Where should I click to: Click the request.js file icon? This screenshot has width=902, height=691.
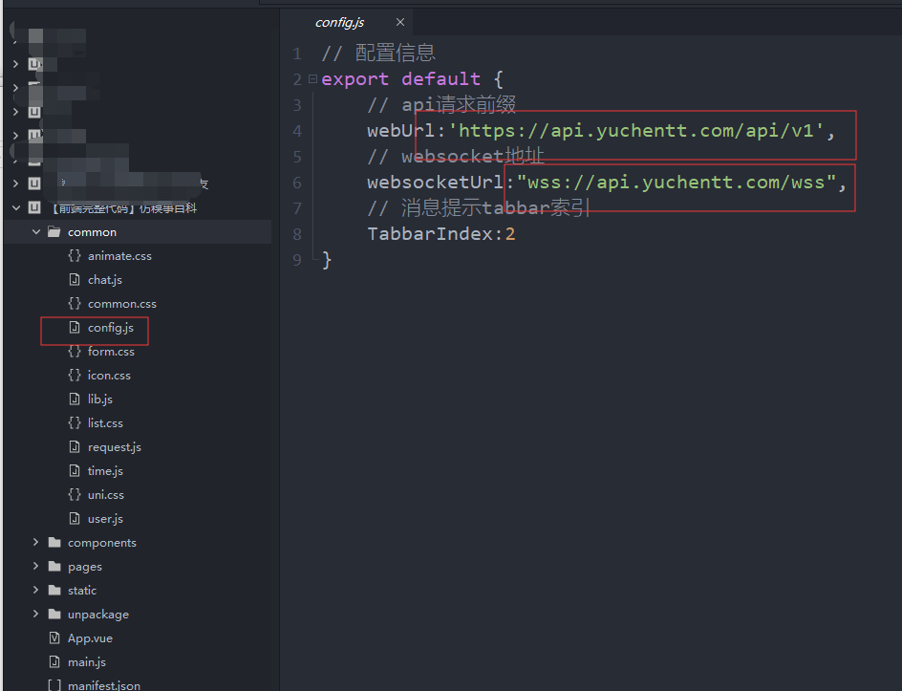tap(75, 446)
